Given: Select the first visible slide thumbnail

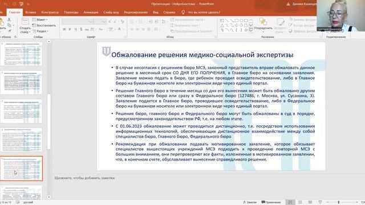Looking at the screenshot, I should (x=22, y=54).
